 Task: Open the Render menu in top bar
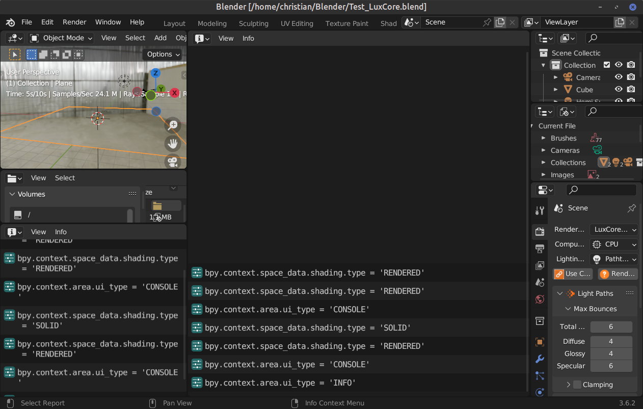tap(74, 22)
